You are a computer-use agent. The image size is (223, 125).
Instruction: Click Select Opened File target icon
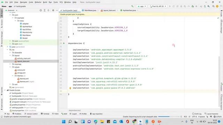[41, 10]
